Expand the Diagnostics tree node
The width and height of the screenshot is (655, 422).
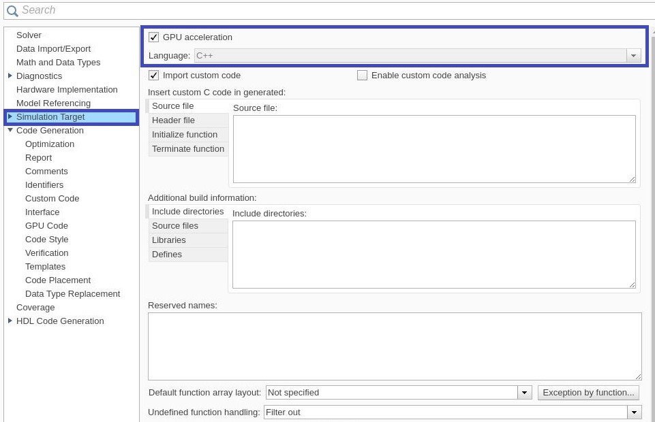pos(10,76)
